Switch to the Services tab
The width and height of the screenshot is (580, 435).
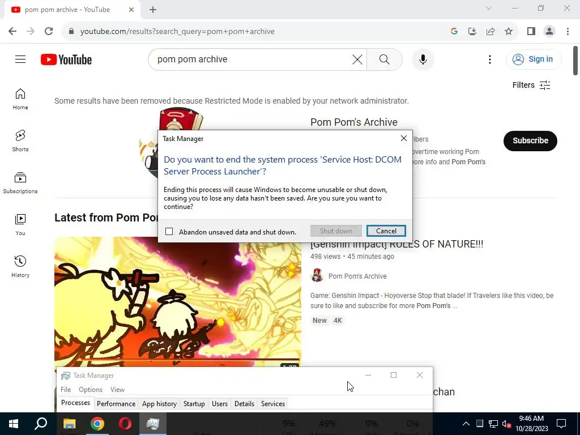pyautogui.click(x=273, y=403)
